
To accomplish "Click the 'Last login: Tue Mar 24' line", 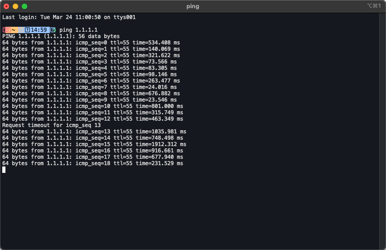I will [x=69, y=17].
